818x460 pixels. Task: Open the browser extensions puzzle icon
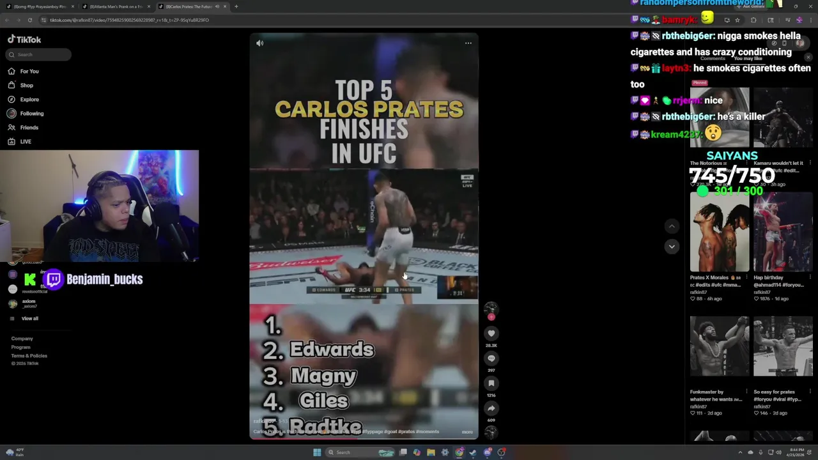click(x=753, y=20)
